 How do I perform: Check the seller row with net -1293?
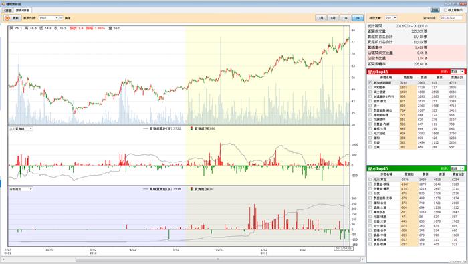click(370, 189)
